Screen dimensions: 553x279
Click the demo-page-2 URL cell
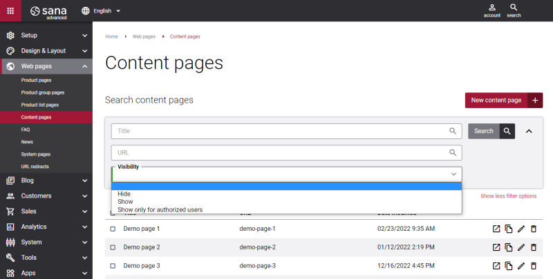(x=257, y=247)
